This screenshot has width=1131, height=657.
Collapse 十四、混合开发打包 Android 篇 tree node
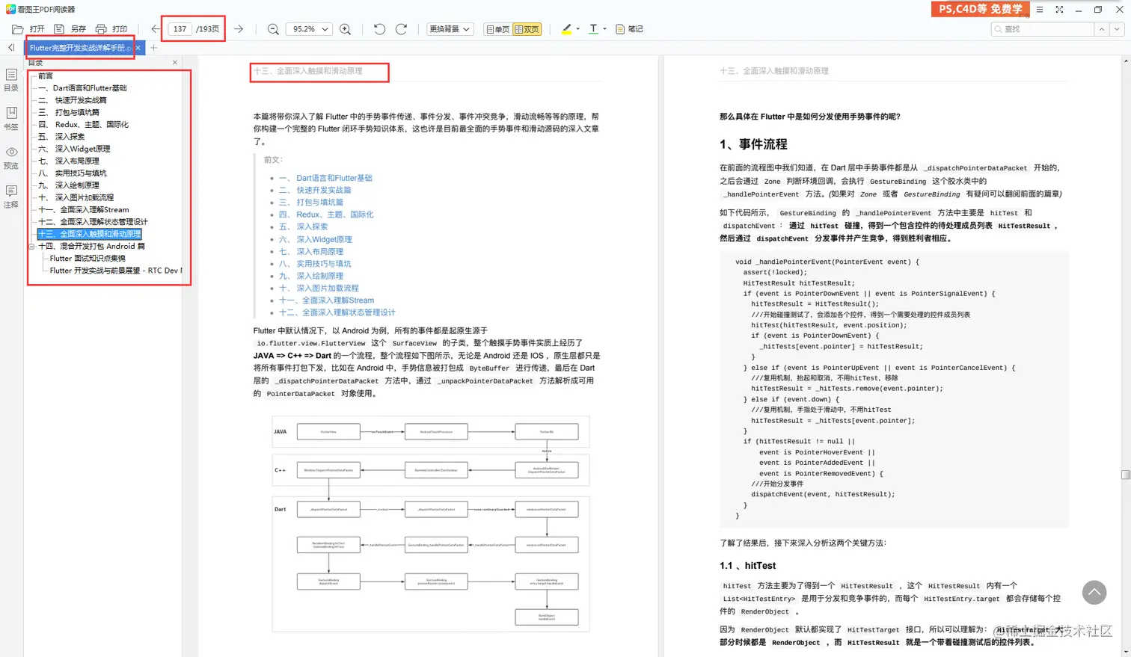(32, 246)
